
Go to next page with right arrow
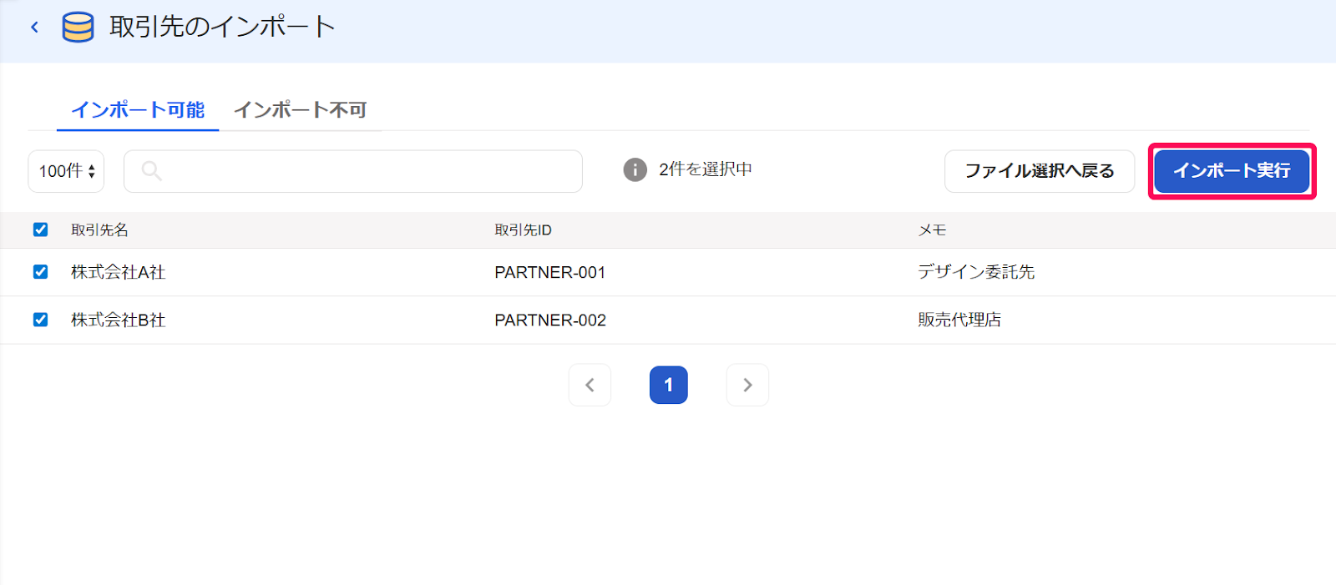tap(747, 385)
